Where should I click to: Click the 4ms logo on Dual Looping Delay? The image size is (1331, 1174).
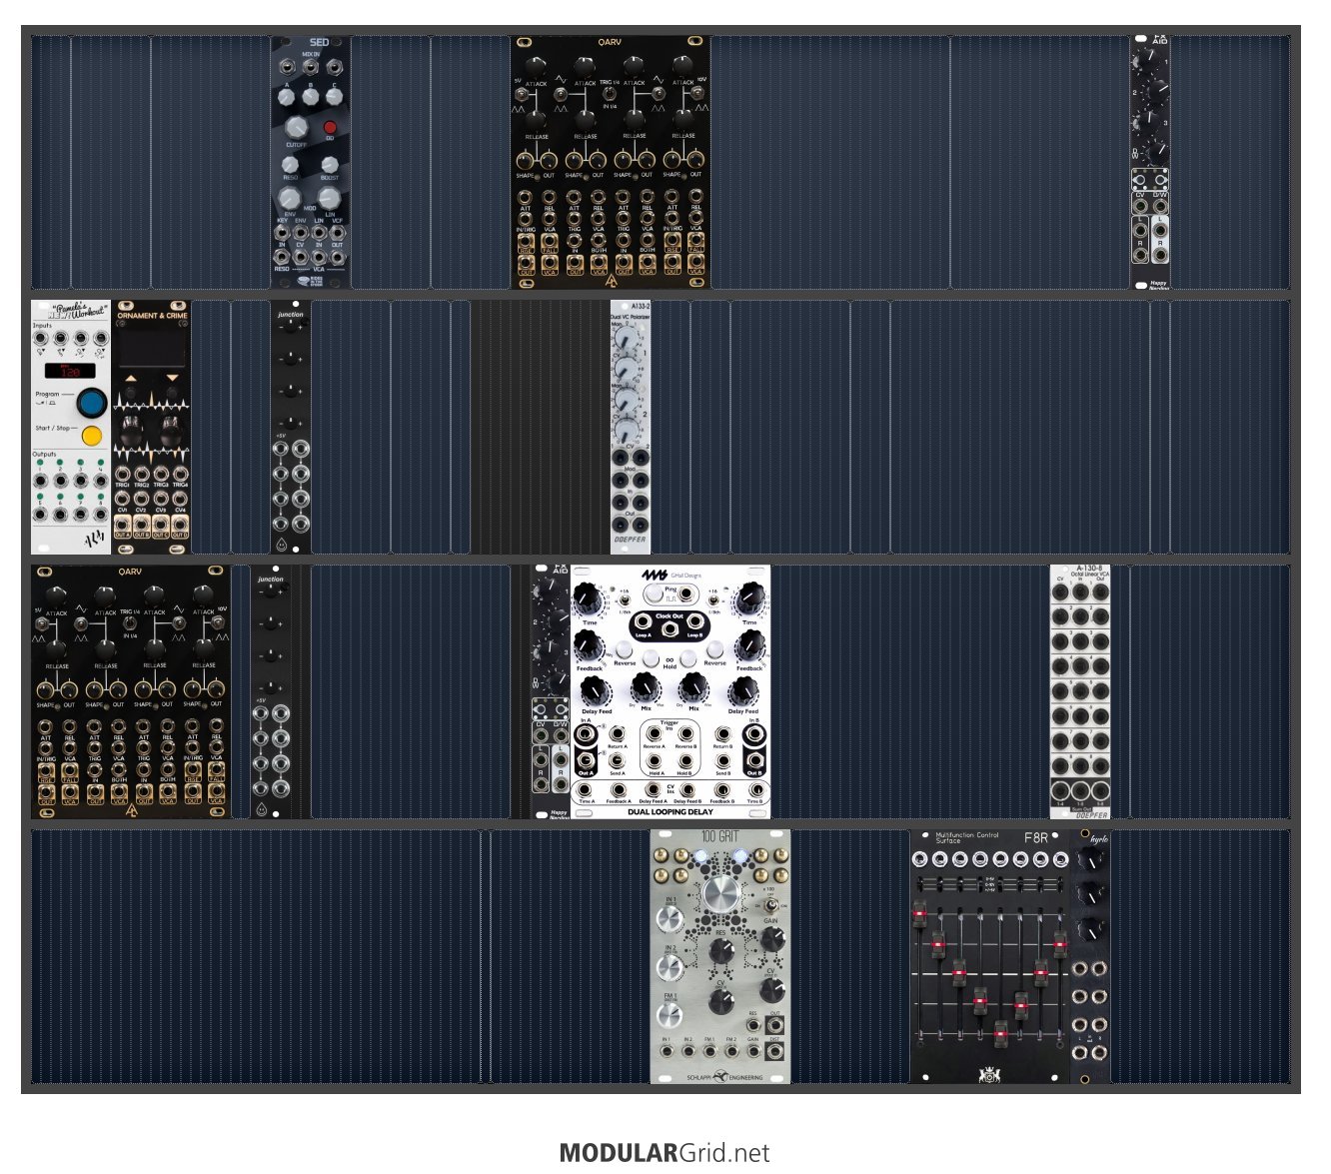point(655,576)
